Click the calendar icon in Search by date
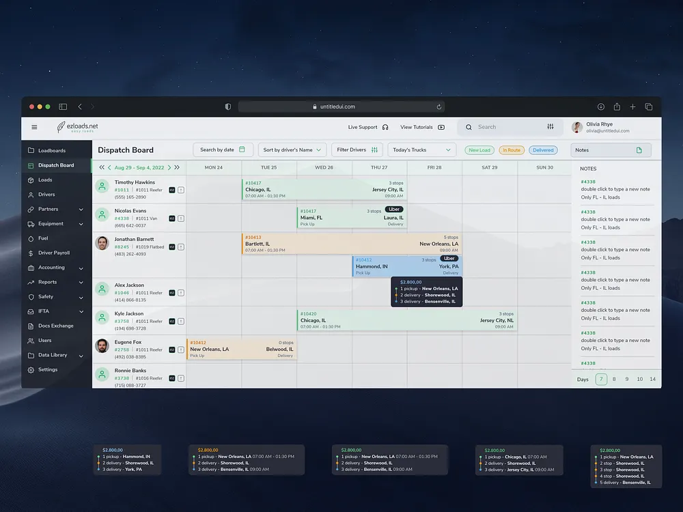The width and height of the screenshot is (683, 512). click(242, 149)
